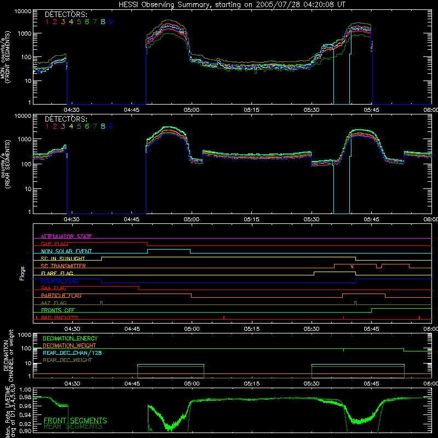438x438 pixels.
Task: Click the PARTICLE_FLAG label
Action: pos(61,296)
